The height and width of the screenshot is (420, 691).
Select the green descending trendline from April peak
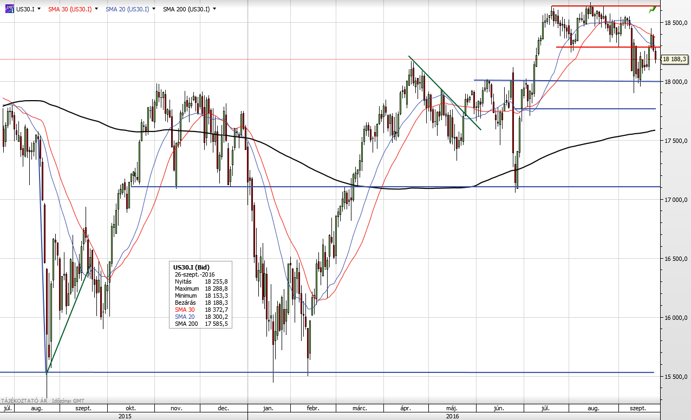445,93
